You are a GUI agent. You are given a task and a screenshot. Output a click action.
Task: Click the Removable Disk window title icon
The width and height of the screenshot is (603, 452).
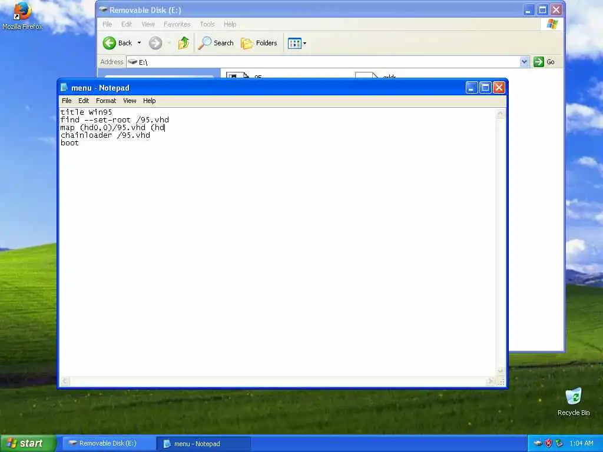coord(103,9)
